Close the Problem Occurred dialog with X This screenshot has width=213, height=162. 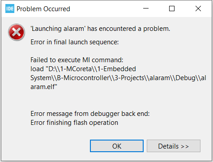coord(198,9)
